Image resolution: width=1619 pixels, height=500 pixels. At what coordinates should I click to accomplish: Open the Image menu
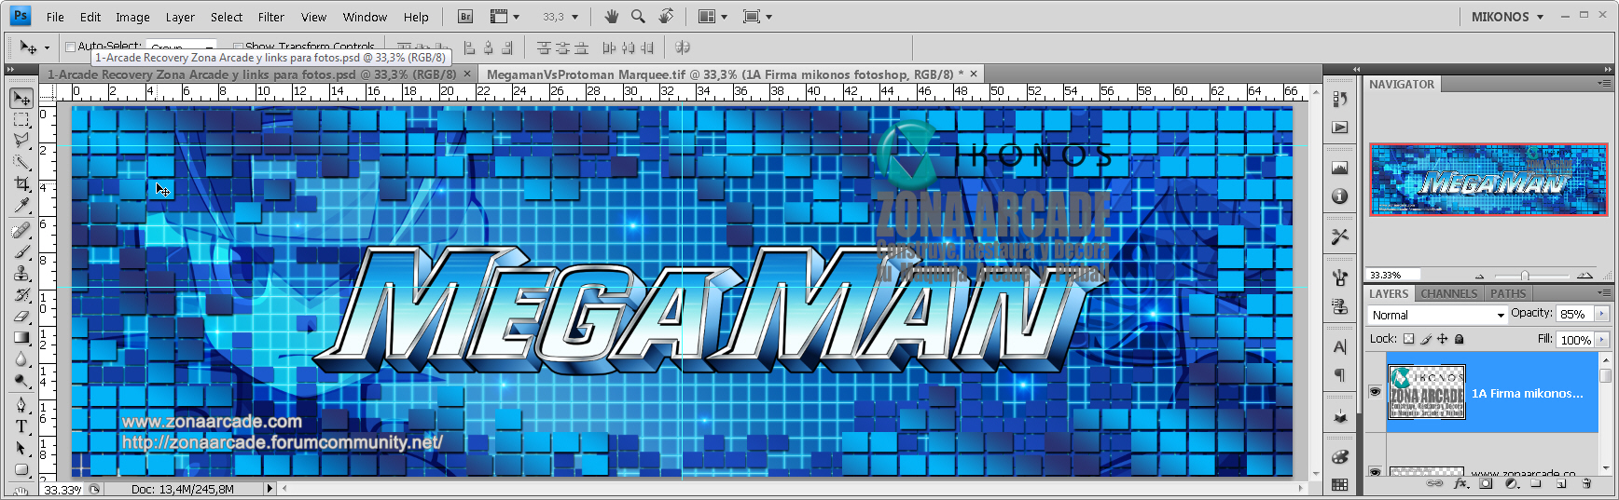[x=132, y=17]
